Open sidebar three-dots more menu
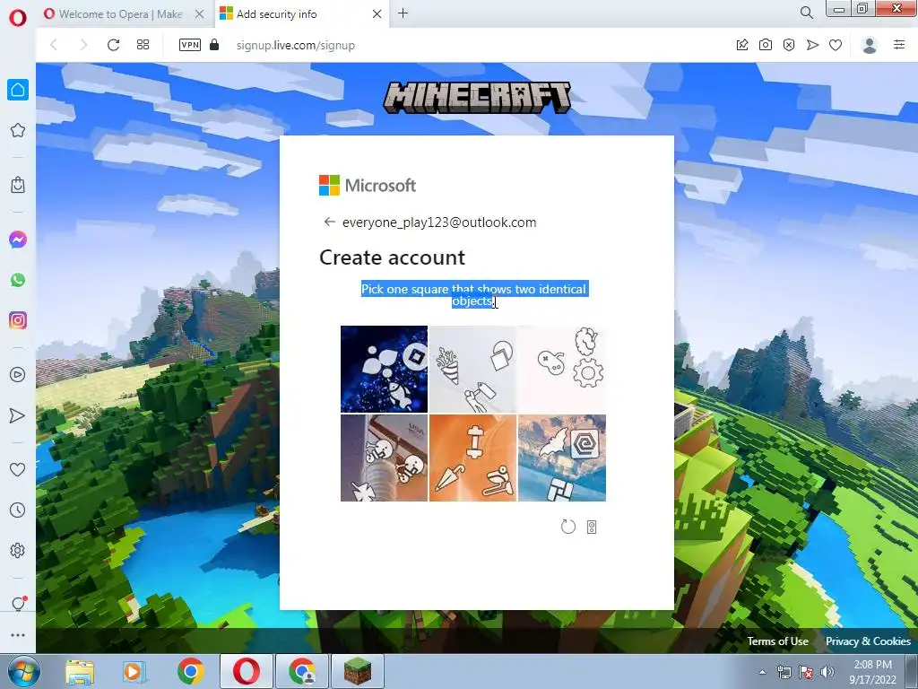Screen dimensions: 918x689 click(18, 635)
